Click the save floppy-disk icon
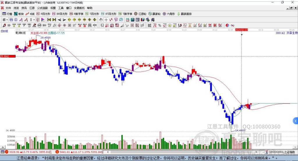The image size is (298, 161). pyautogui.click(x=143, y=20)
